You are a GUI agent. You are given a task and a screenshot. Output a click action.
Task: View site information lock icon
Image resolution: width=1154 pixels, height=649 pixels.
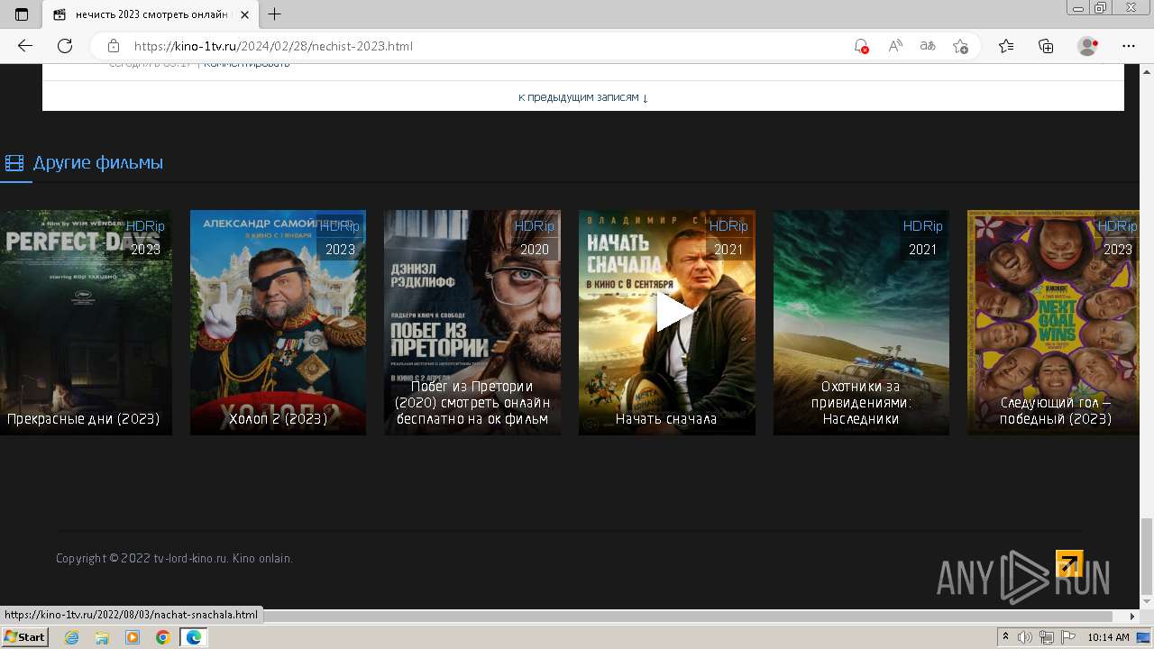[114, 46]
